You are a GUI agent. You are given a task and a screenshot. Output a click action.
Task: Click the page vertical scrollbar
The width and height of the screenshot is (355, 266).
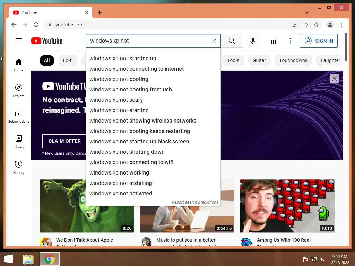346,47
